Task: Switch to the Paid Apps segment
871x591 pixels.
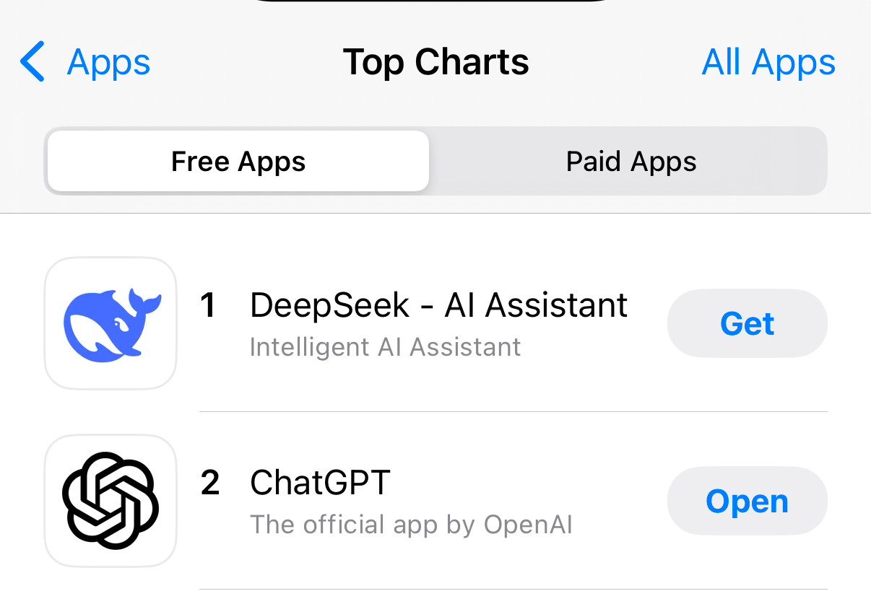Action: [630, 162]
